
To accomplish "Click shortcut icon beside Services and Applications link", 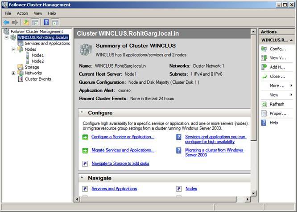I will pyautogui.click(x=85, y=189).
